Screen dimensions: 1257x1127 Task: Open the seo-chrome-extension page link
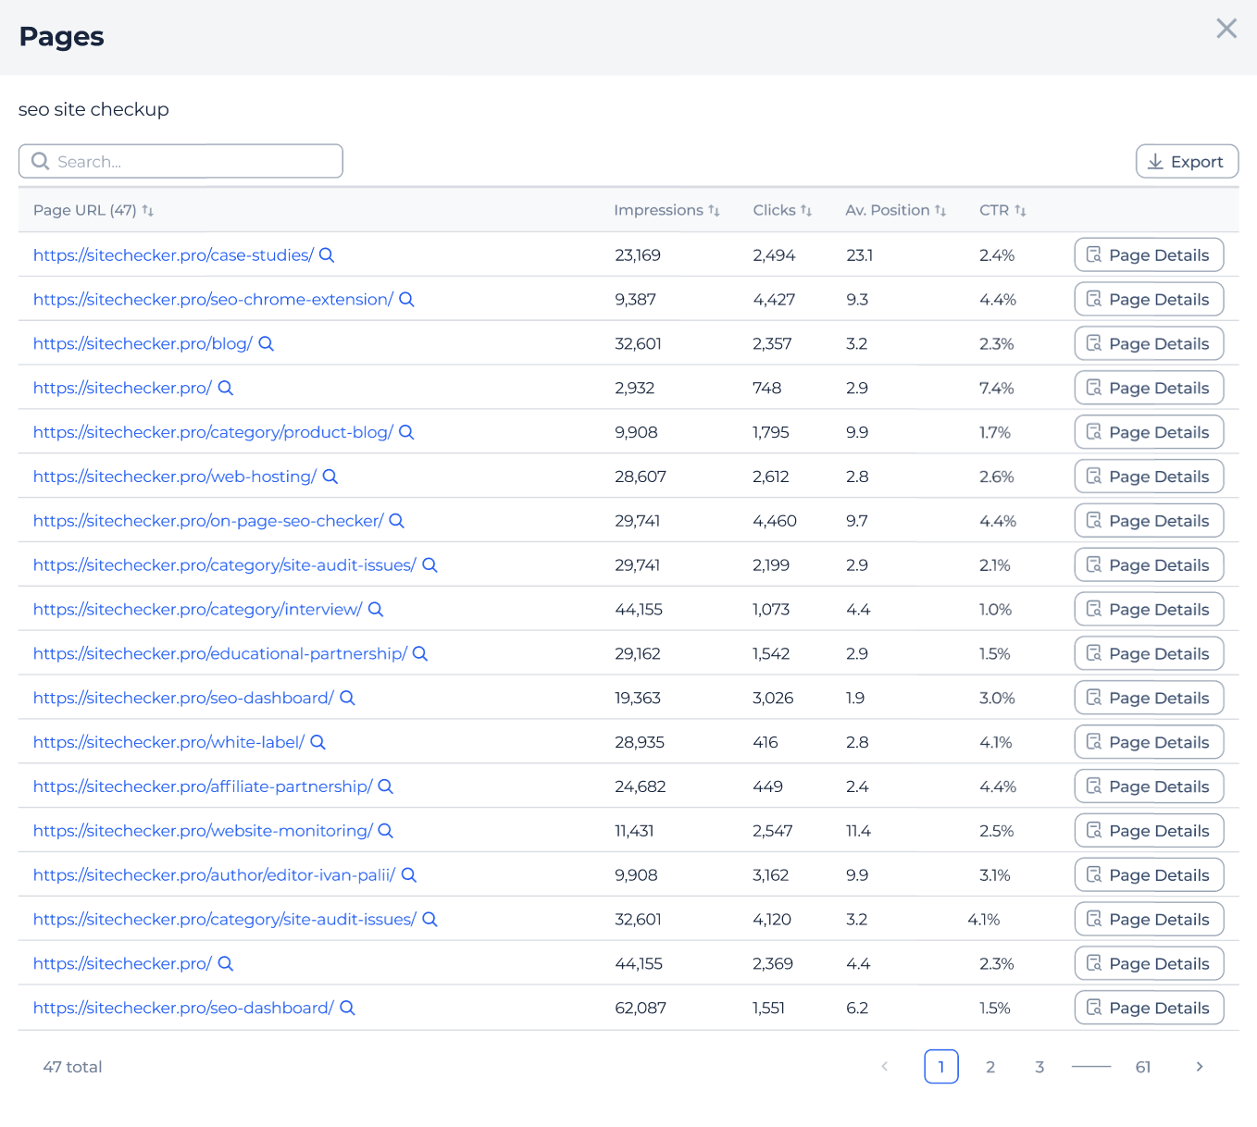tap(213, 300)
